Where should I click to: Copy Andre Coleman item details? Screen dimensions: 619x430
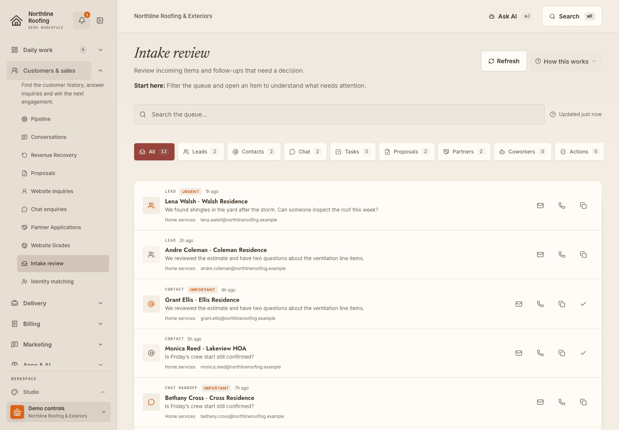point(583,255)
